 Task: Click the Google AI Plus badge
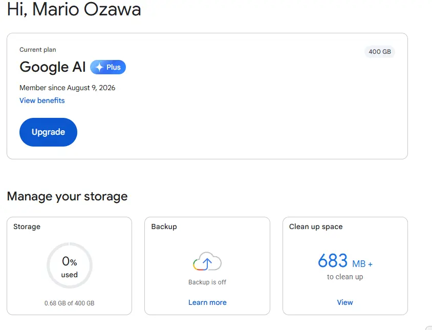[108, 67]
